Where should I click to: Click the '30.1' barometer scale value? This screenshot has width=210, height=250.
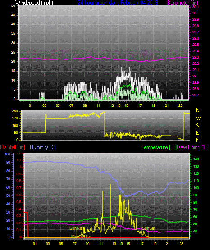point(196,7)
